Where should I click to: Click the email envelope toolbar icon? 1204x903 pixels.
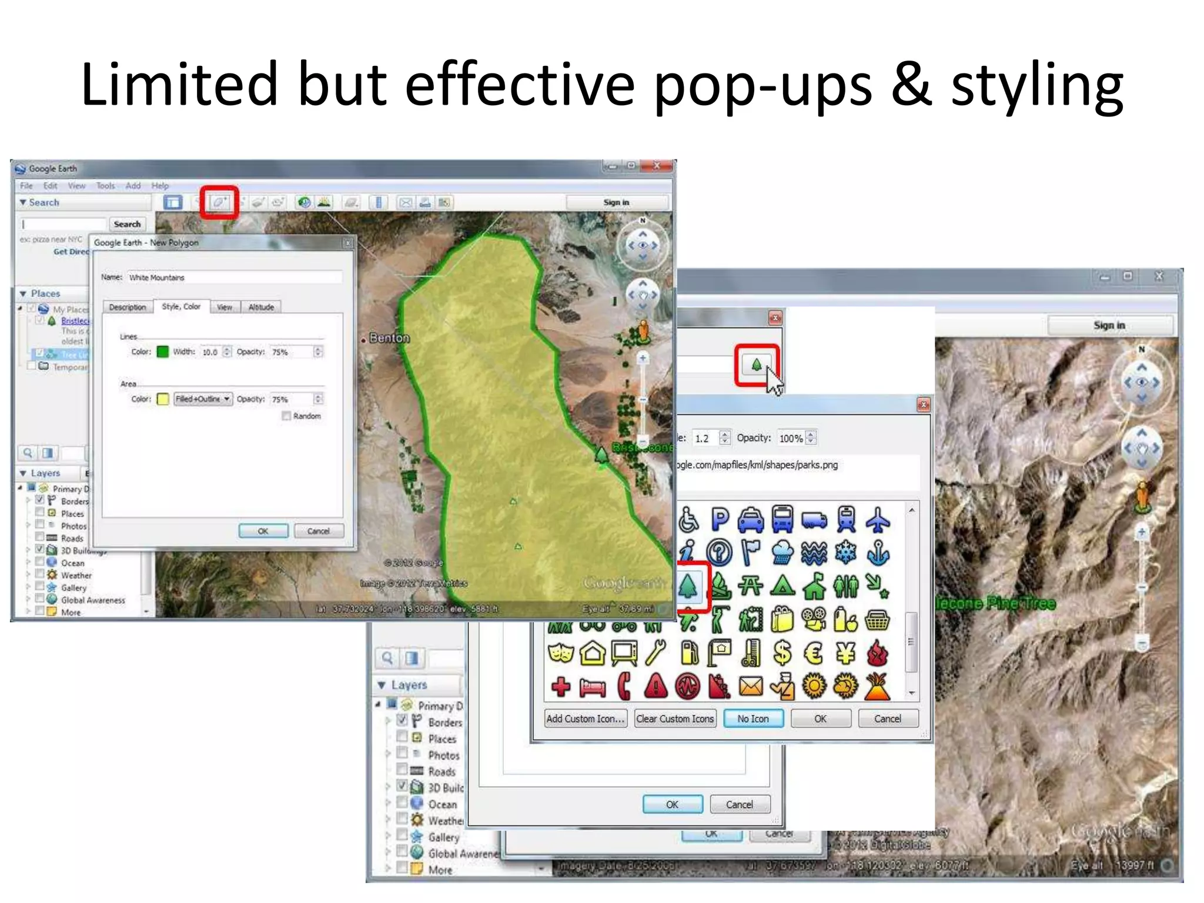(x=405, y=203)
